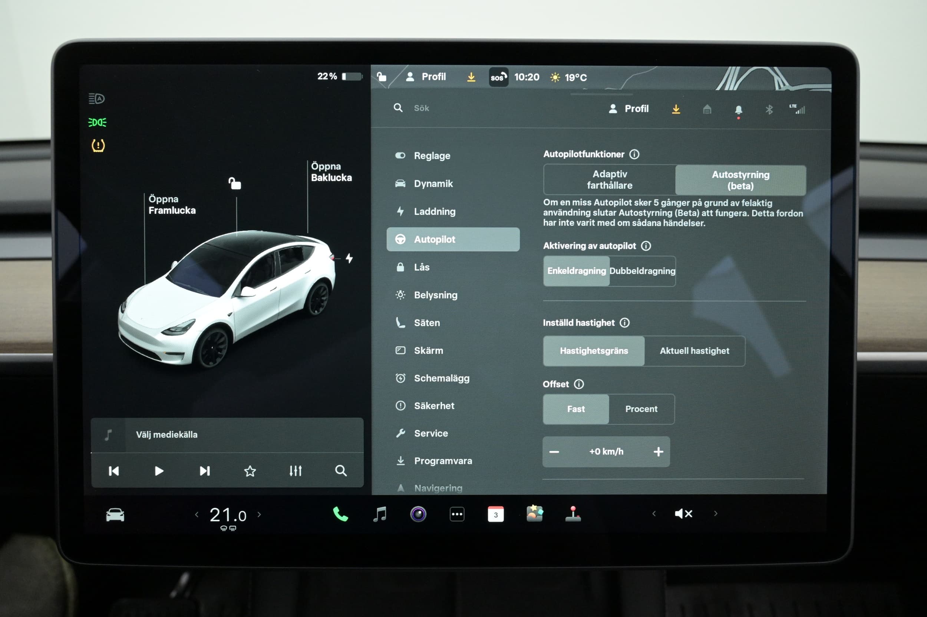Choose Enkeldragning activation
This screenshot has width=927, height=617.
(x=576, y=271)
